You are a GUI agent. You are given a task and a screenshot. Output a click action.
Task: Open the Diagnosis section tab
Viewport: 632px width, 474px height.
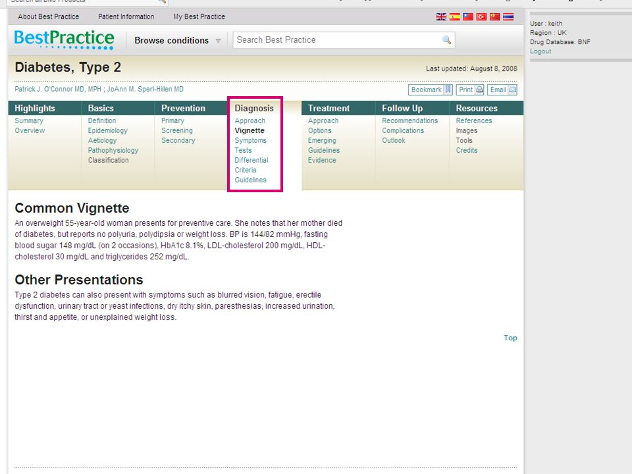[x=254, y=108]
